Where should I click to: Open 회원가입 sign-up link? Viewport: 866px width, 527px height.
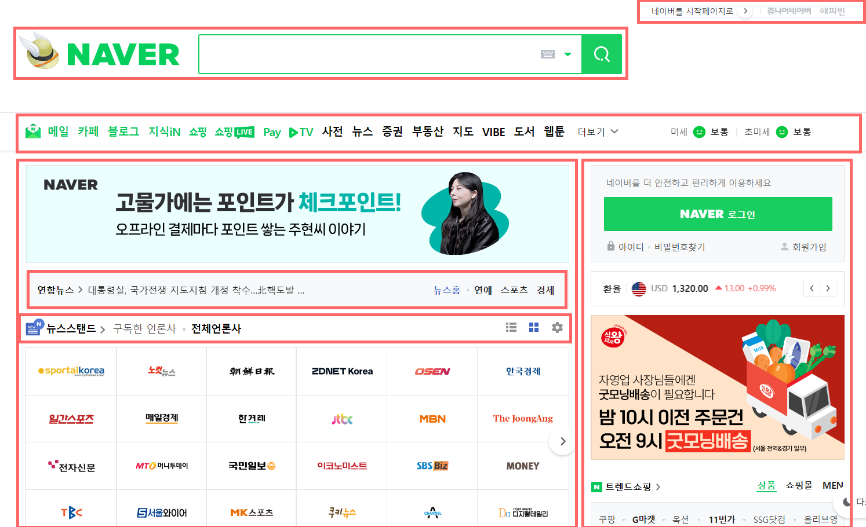(x=809, y=247)
